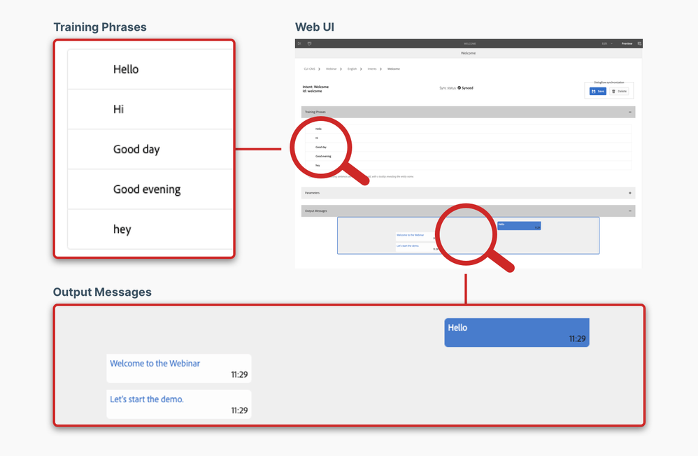Click the Delete button with trash icon

619,91
